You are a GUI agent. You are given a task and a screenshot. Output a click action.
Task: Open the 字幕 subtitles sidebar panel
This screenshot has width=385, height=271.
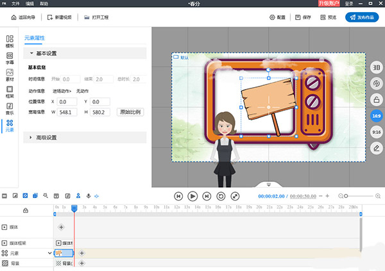click(10, 58)
